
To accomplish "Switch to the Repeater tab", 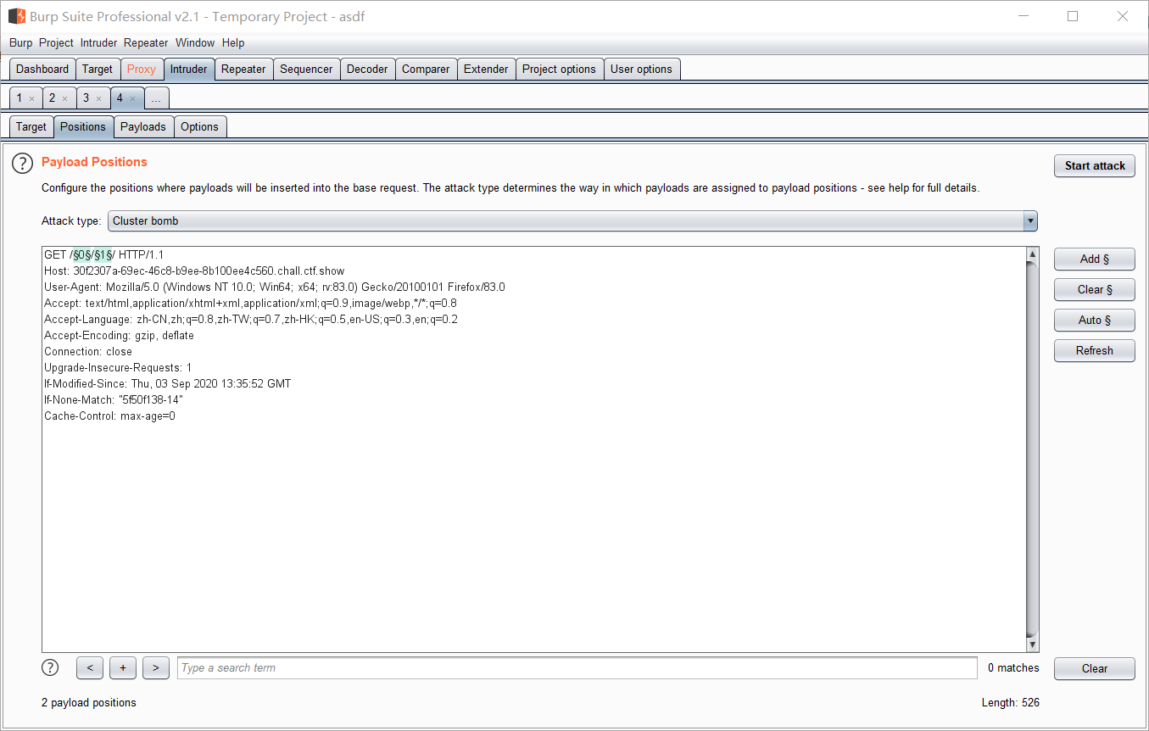I will click(x=243, y=70).
